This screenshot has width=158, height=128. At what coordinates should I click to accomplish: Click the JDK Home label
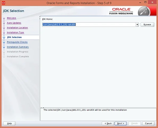coord(47,19)
